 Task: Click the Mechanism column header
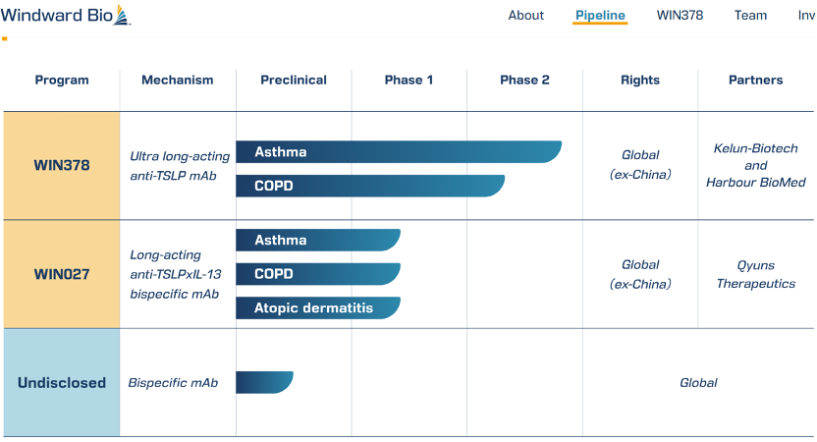(x=178, y=80)
